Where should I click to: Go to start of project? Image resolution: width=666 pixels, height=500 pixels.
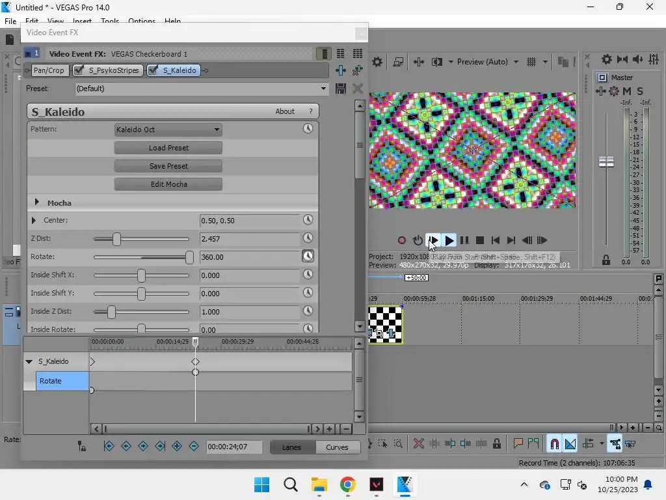click(495, 241)
